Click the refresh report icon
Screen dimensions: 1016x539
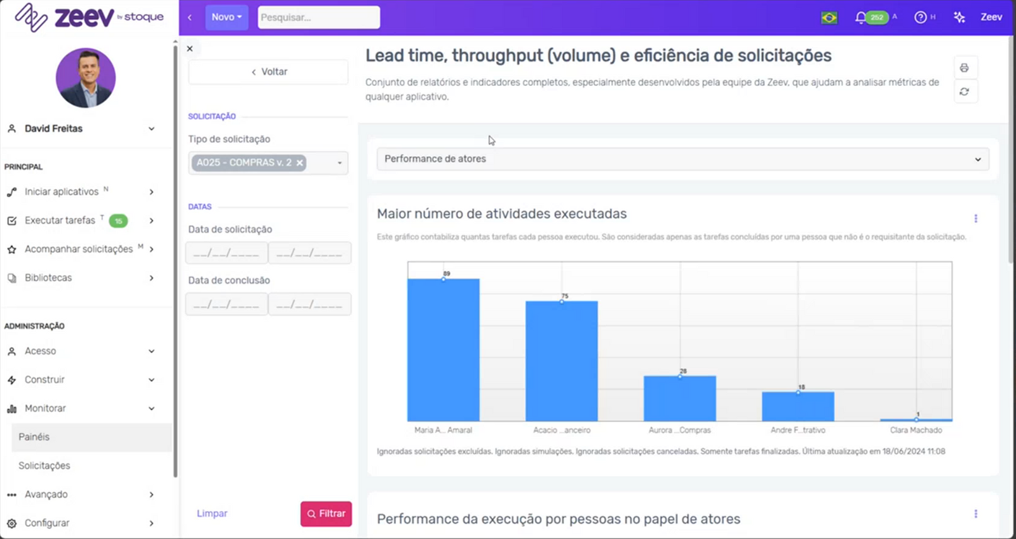pos(964,92)
